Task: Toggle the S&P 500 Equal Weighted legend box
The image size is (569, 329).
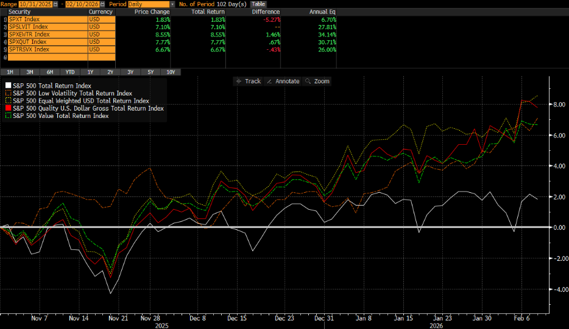Action: click(8, 101)
